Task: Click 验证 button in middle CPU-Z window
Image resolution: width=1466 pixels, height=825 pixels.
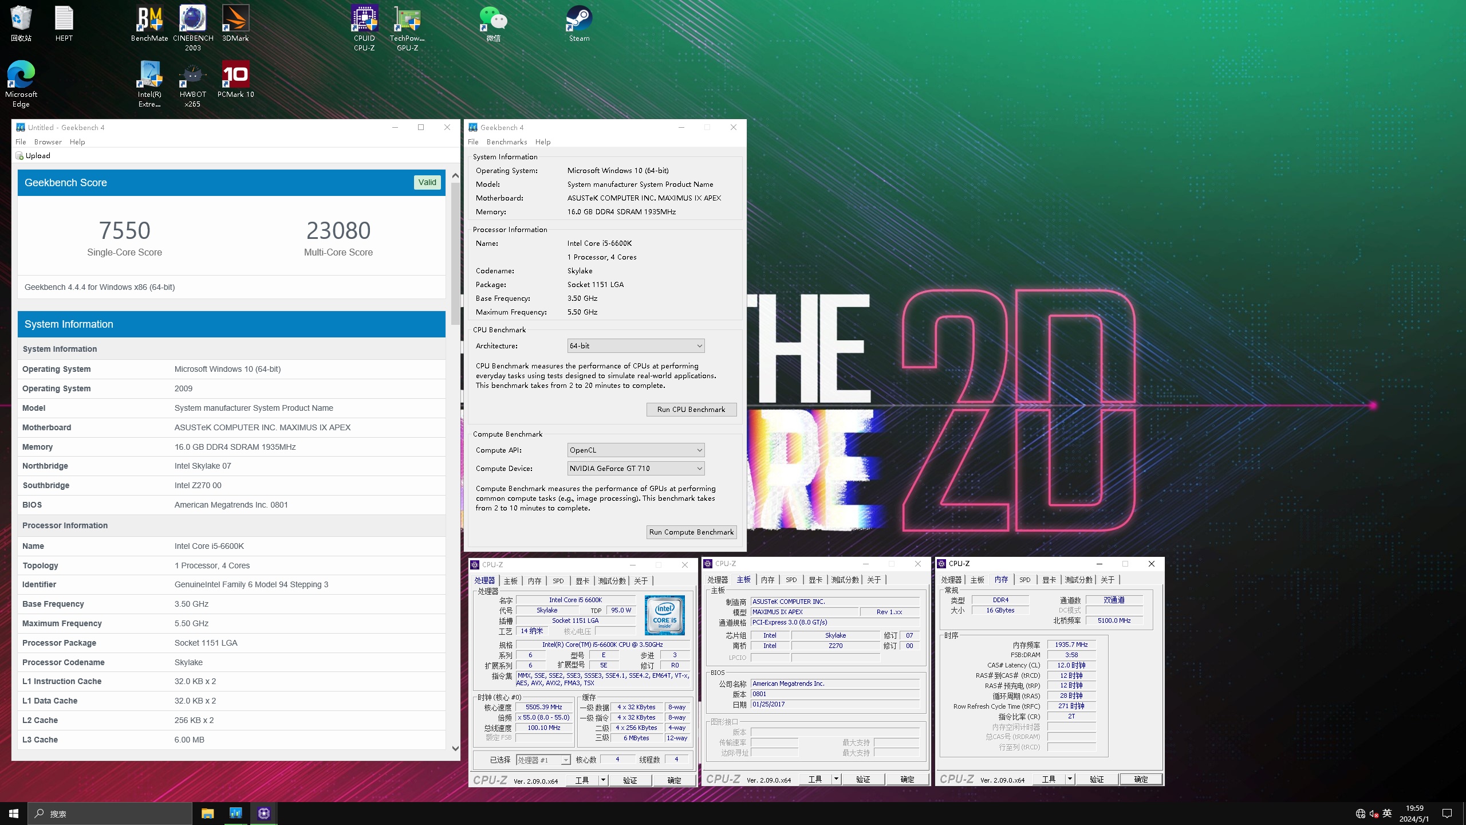Action: pos(863,779)
